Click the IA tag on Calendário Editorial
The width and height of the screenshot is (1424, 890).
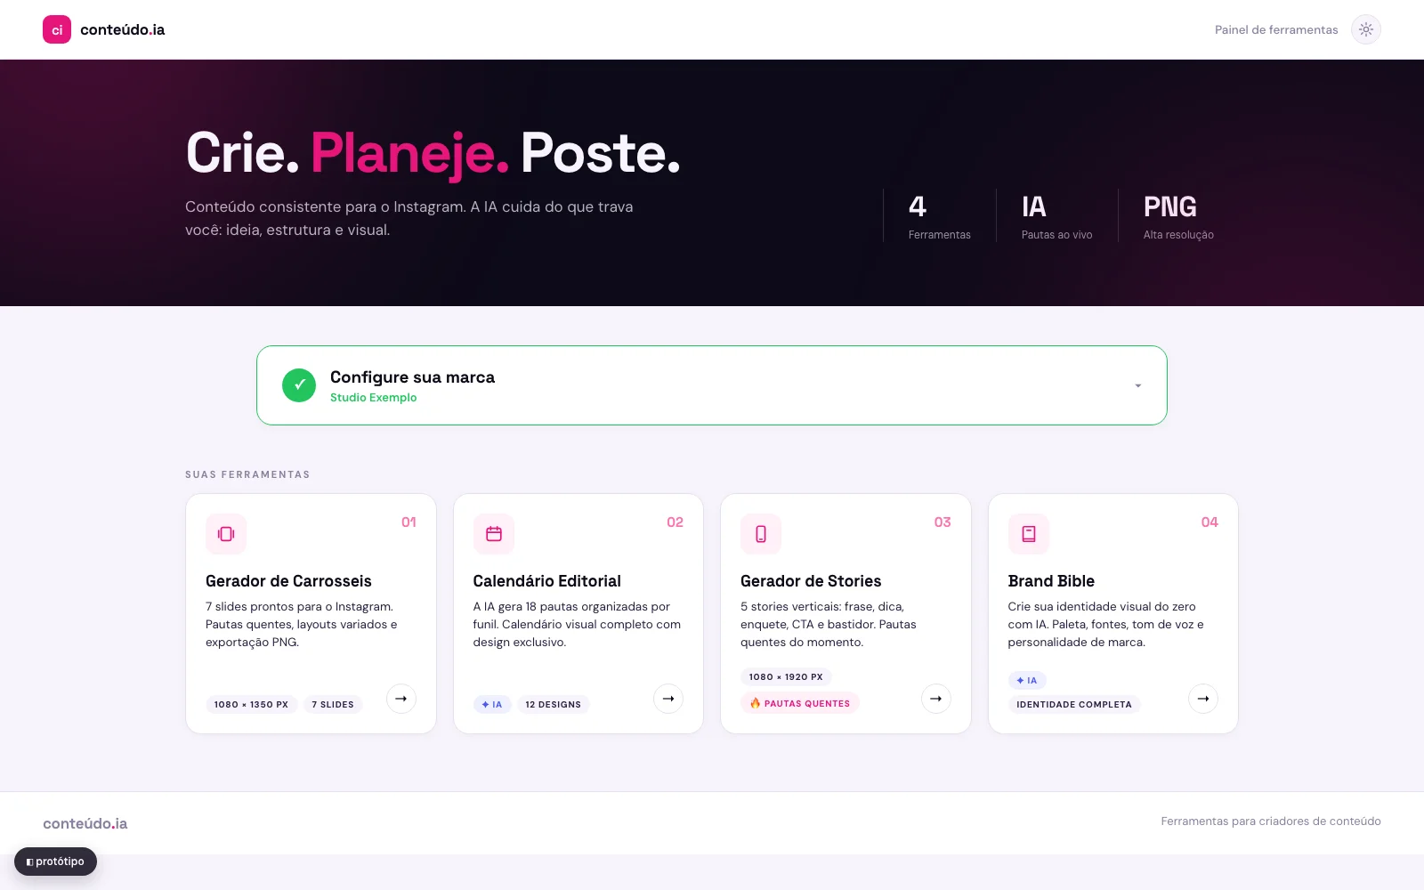[x=492, y=704]
